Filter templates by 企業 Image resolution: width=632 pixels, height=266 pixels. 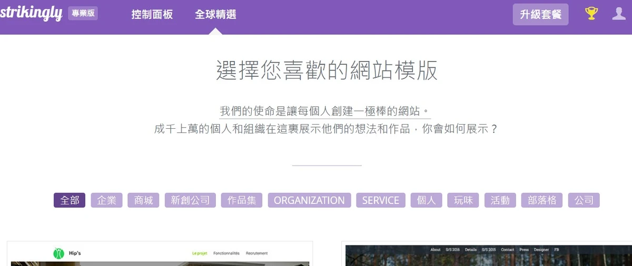[x=106, y=200]
